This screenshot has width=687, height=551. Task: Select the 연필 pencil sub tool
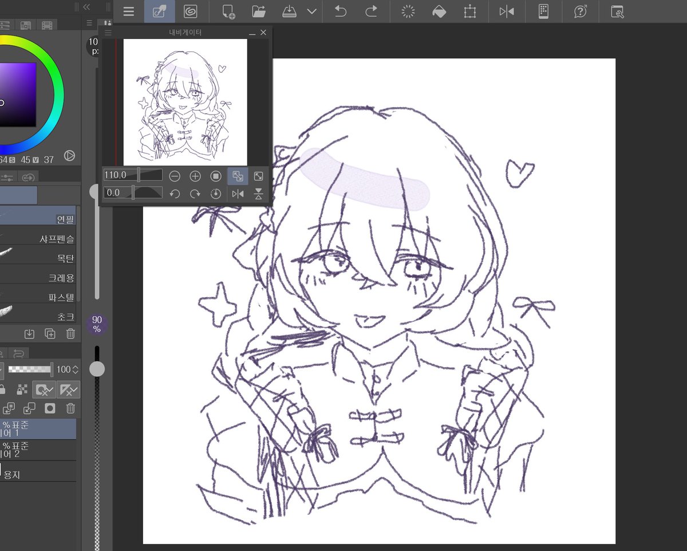[x=38, y=216]
